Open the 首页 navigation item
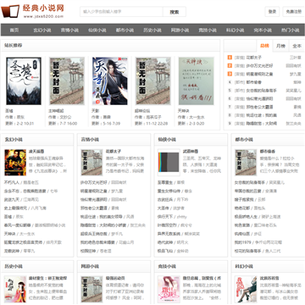This screenshot has width=305, height=305. point(14,30)
